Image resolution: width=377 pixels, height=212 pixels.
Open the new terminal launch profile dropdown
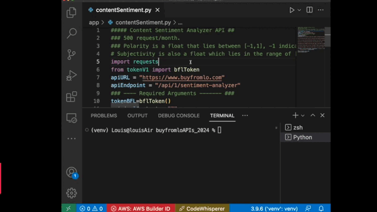(303, 116)
